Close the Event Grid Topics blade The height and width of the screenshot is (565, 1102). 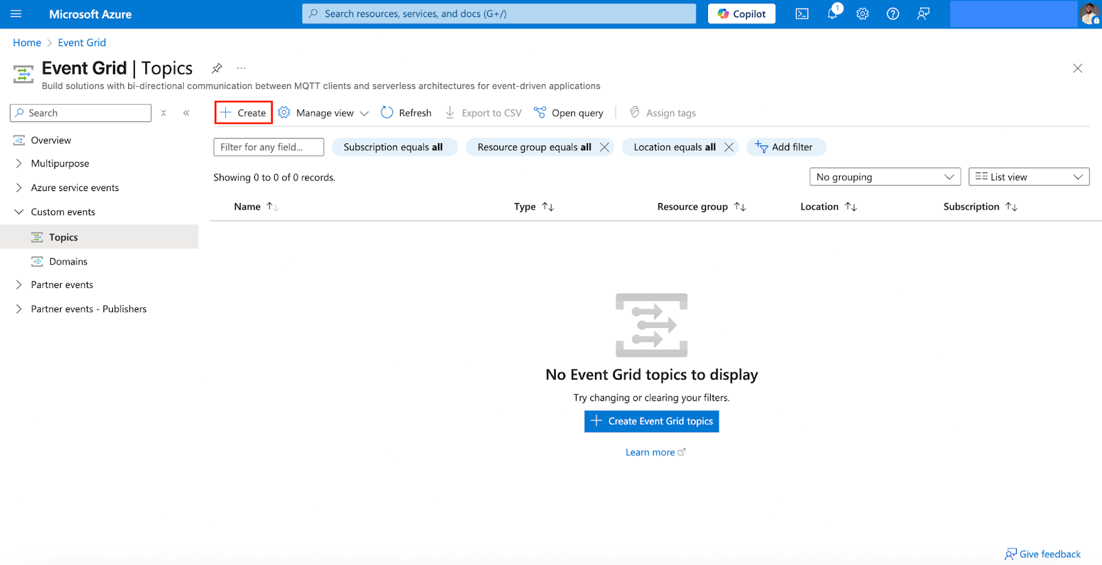point(1077,68)
